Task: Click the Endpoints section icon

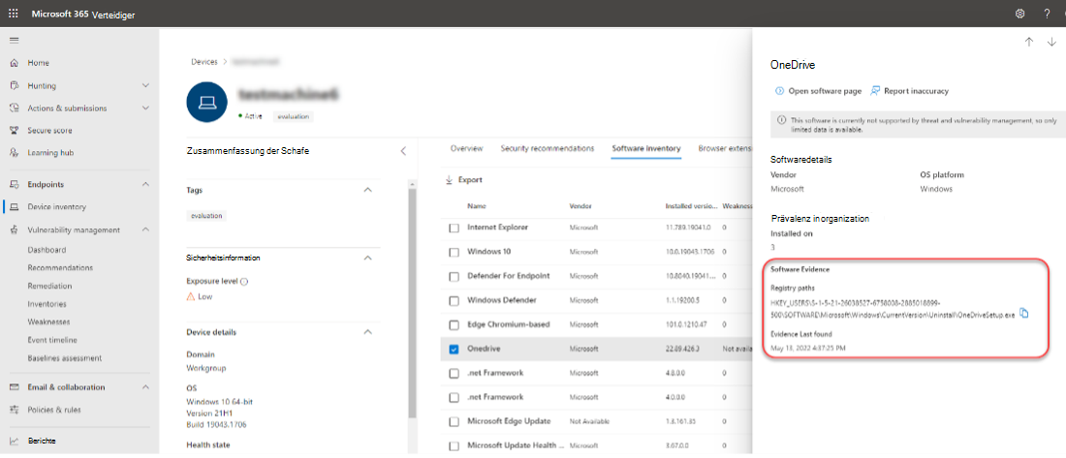Action: (x=14, y=184)
